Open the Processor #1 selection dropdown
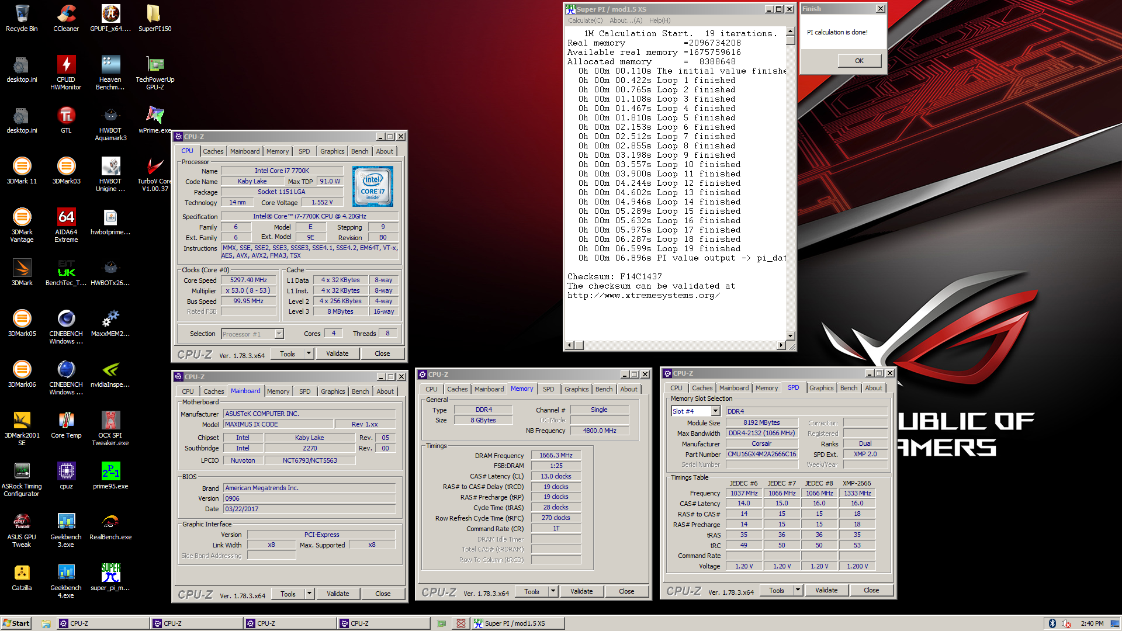 point(279,334)
